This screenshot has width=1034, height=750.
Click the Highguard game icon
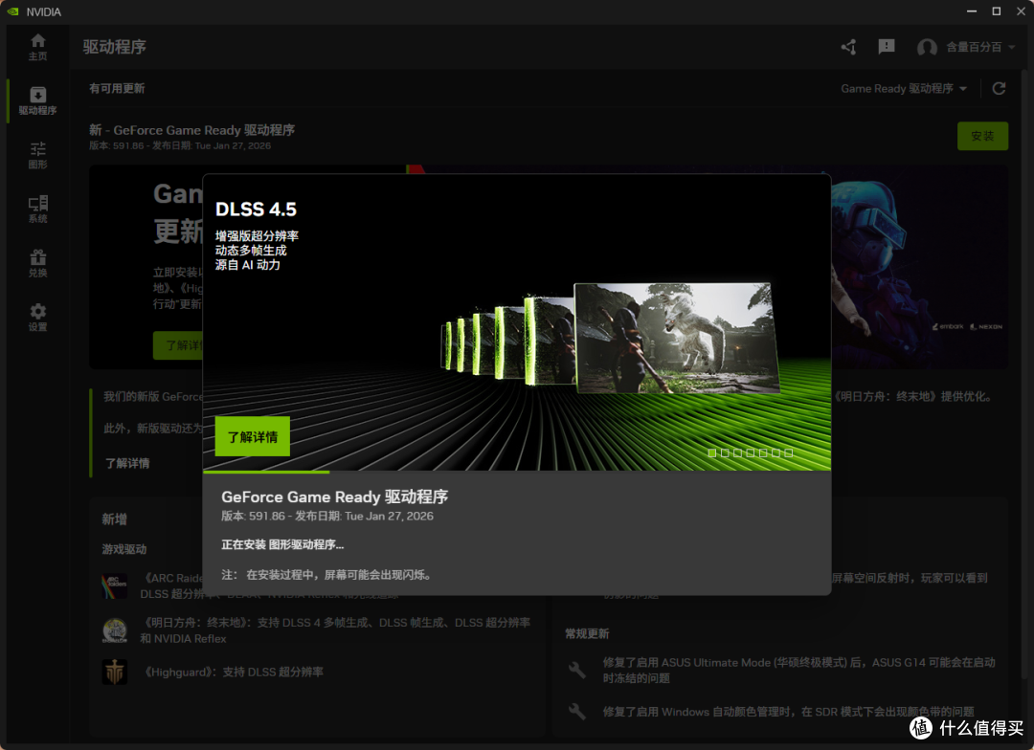[115, 672]
